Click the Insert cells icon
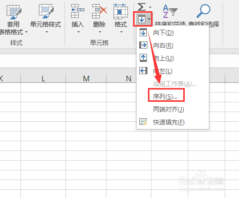Screen dimensions: 239x198 pos(77,11)
